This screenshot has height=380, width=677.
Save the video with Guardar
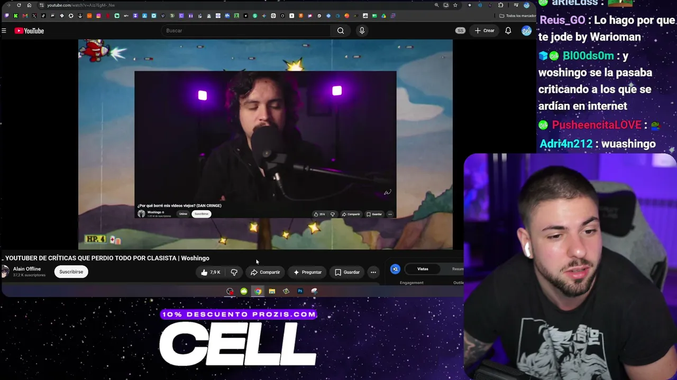(x=347, y=272)
